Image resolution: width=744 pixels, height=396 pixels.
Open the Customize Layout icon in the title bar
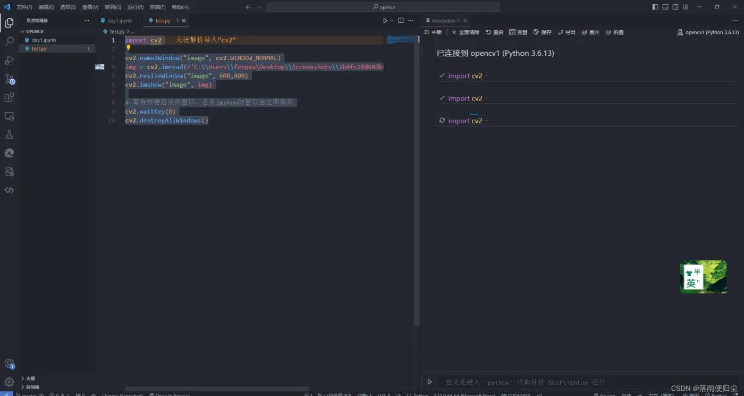click(x=686, y=7)
